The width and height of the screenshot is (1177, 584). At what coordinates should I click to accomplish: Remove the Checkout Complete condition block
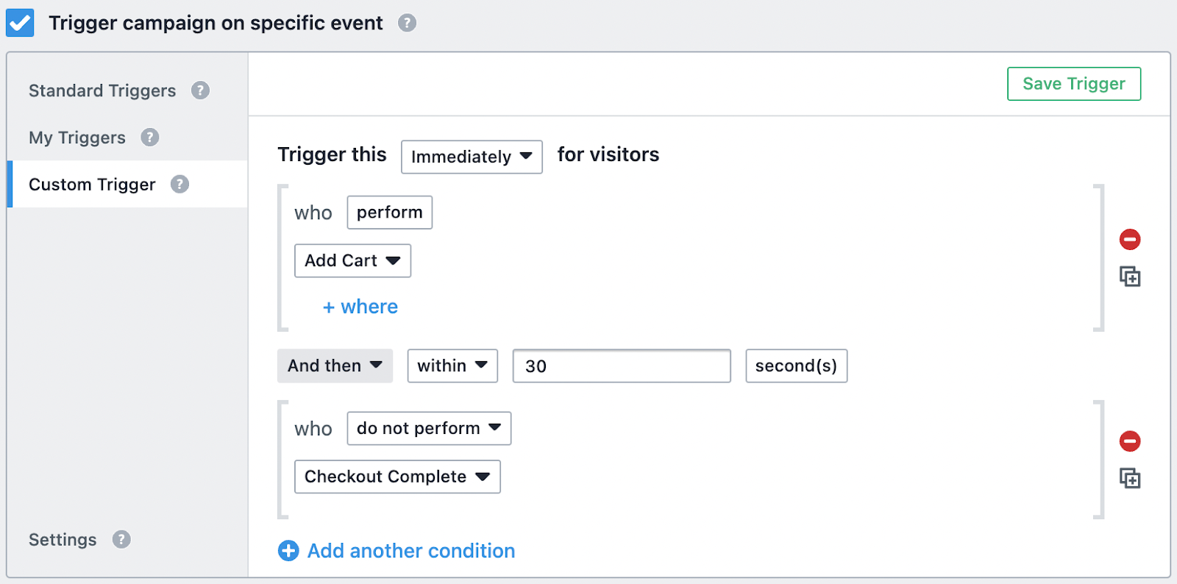tap(1130, 441)
